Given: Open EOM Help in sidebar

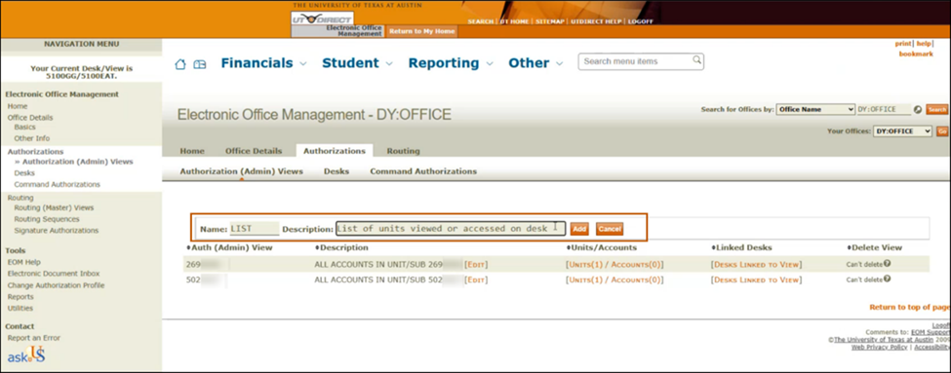Looking at the screenshot, I should pyautogui.click(x=24, y=262).
